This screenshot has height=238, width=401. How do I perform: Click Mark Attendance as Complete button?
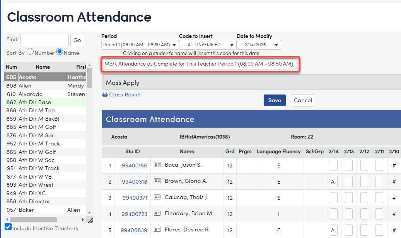199,64
